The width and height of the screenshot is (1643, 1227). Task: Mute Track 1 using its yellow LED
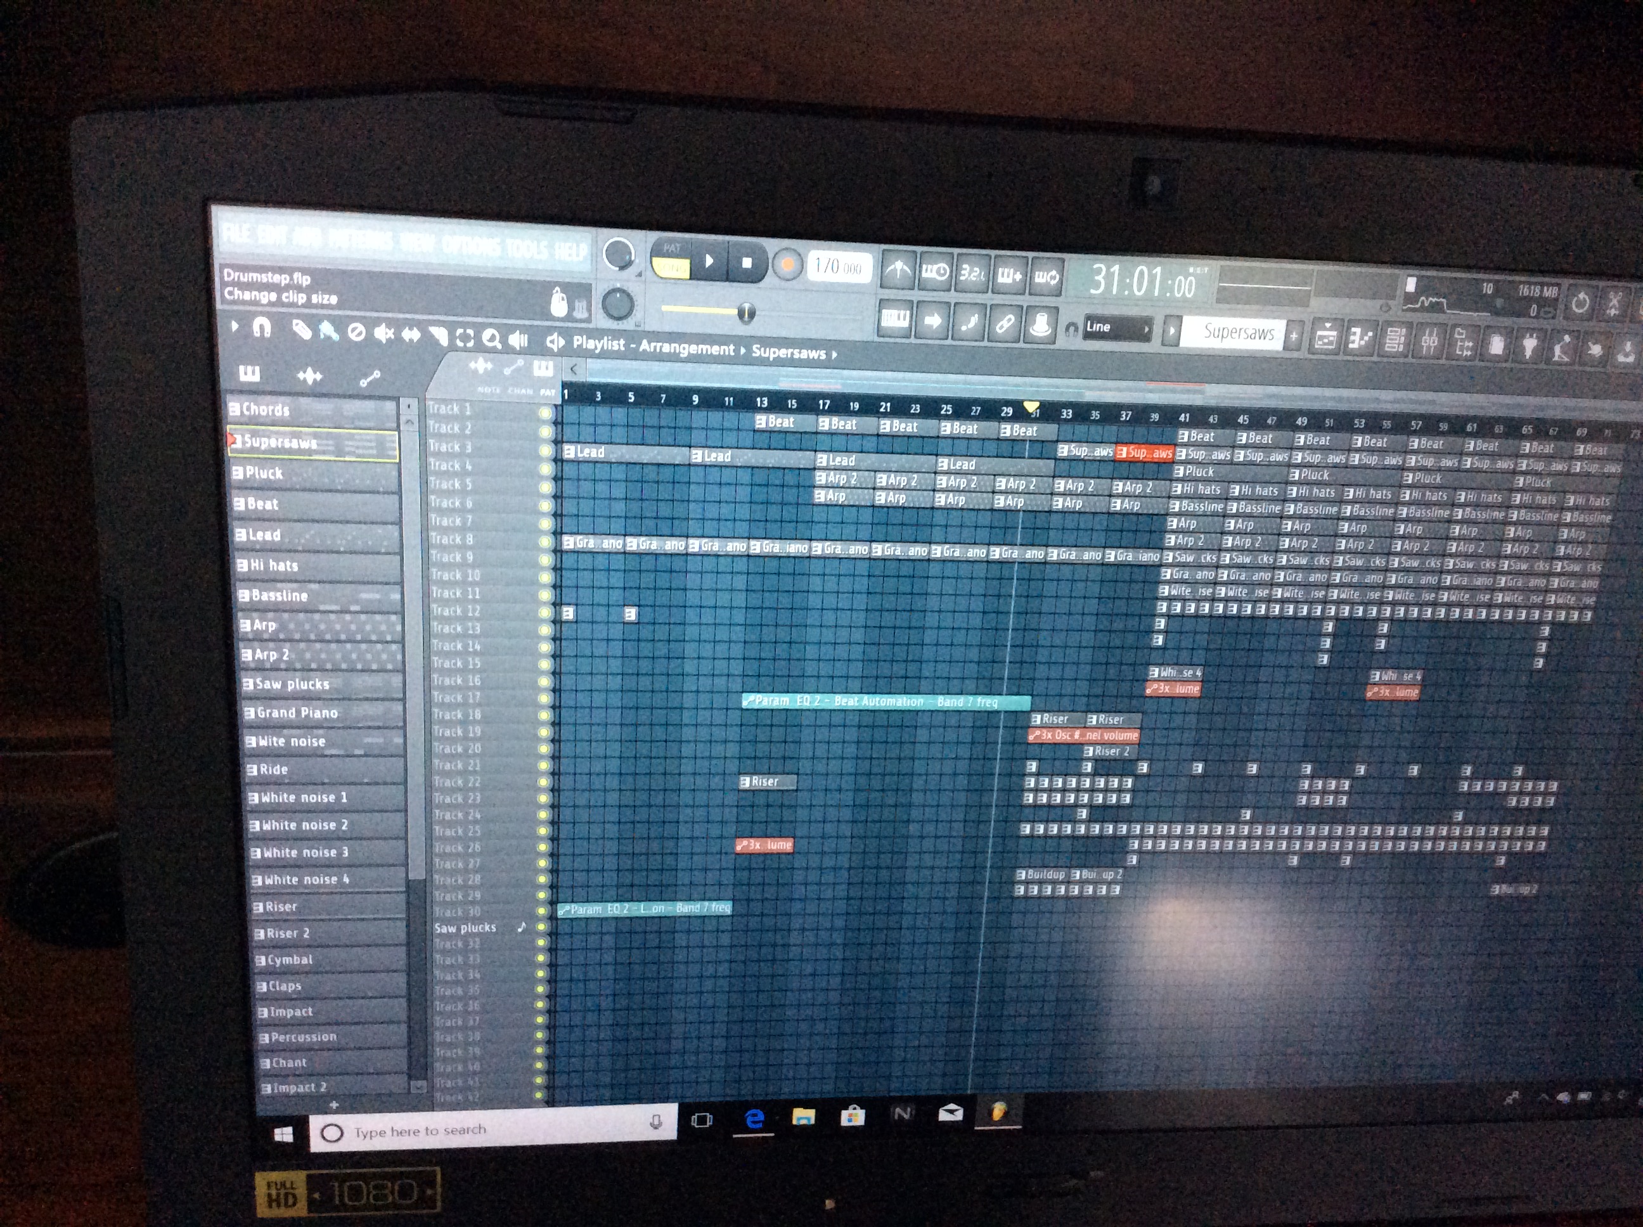point(545,413)
